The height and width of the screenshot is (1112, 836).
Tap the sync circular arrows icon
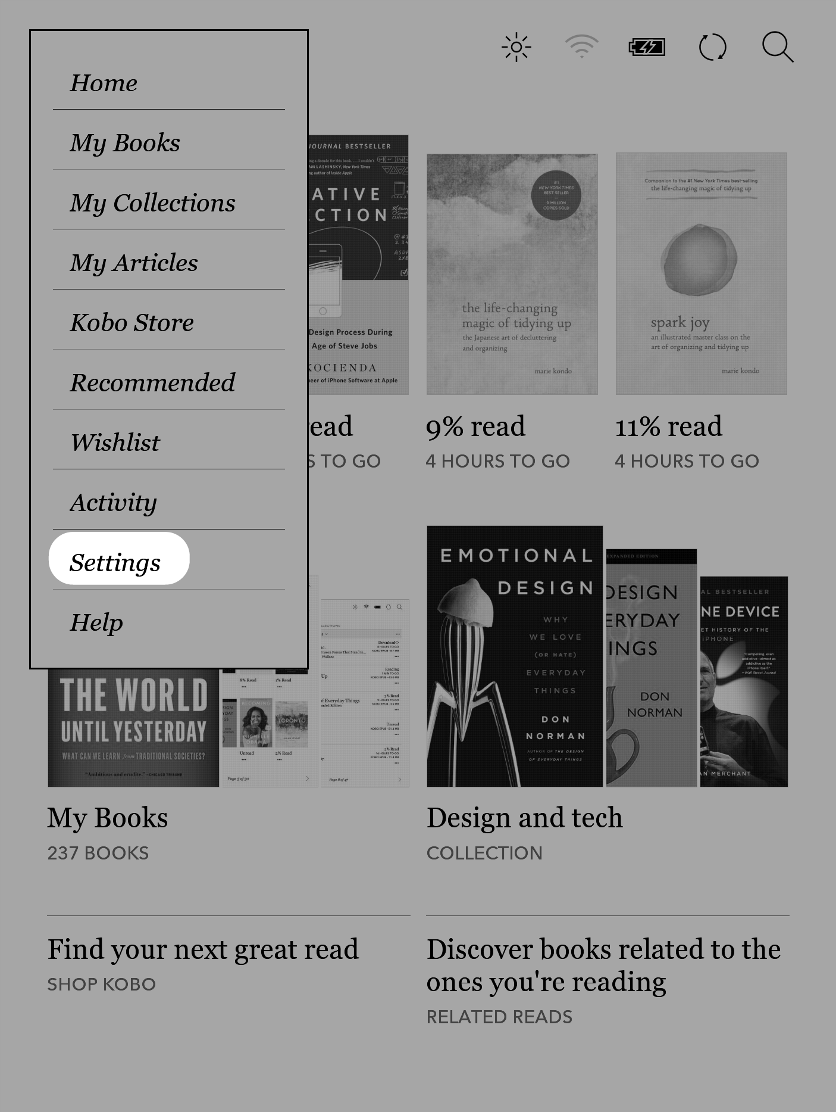click(x=712, y=47)
